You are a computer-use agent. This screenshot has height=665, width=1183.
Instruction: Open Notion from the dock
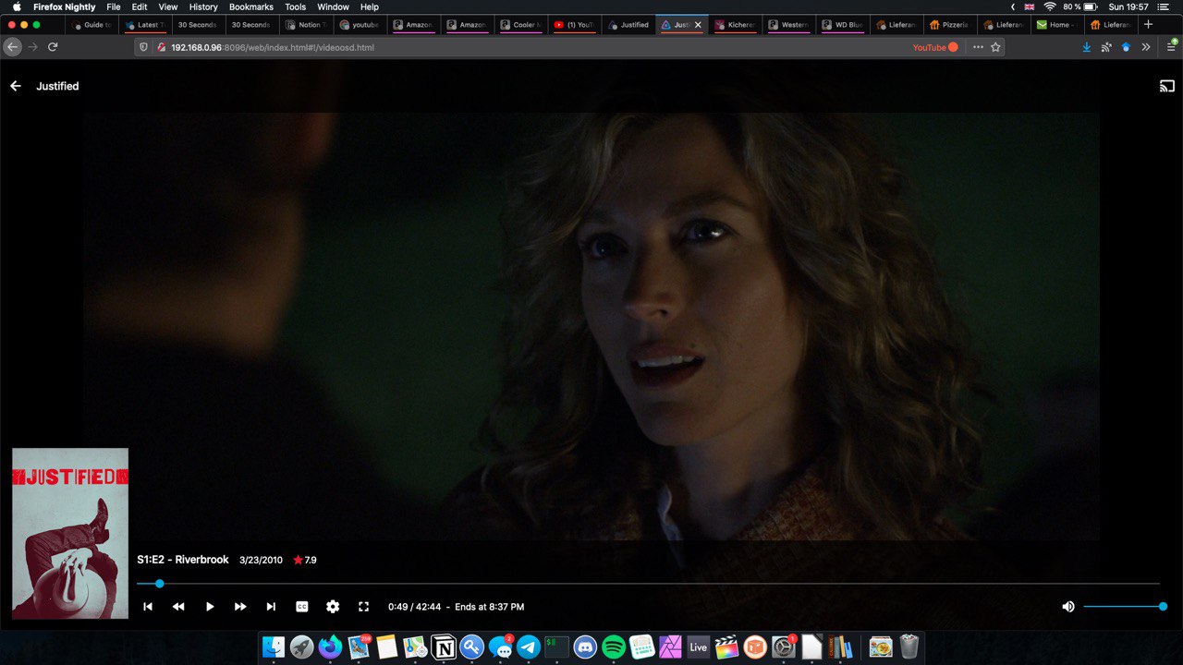click(444, 647)
